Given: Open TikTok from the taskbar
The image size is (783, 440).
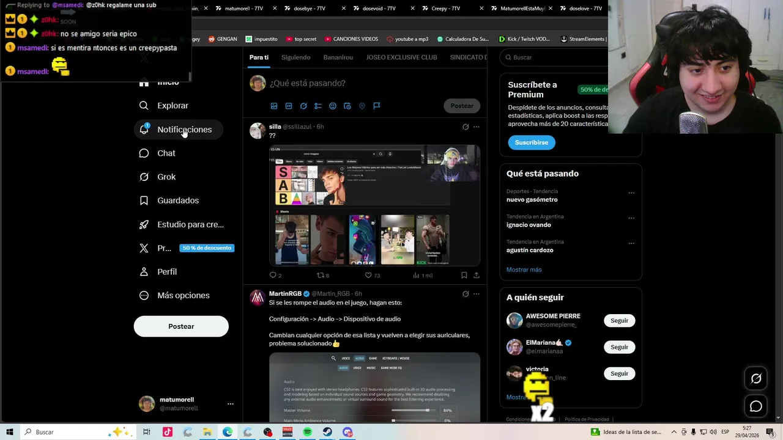Looking at the screenshot, I should pos(168,432).
